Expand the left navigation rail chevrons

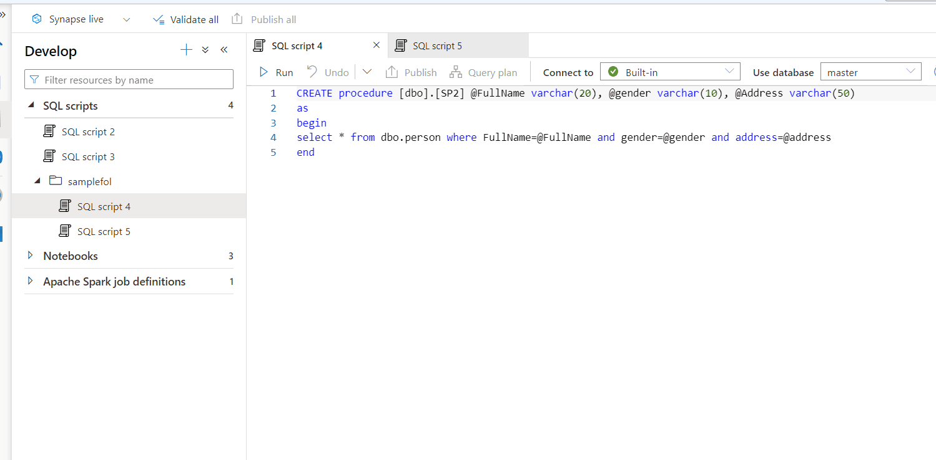pos(2,14)
